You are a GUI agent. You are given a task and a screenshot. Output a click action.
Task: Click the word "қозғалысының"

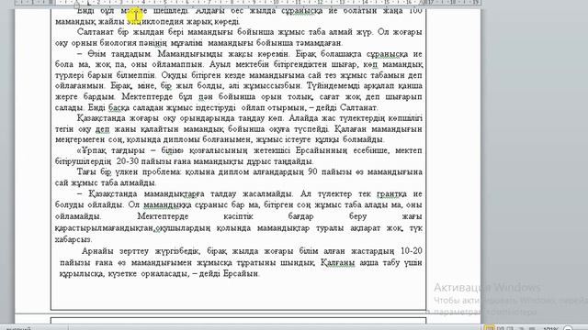[x=219, y=150]
